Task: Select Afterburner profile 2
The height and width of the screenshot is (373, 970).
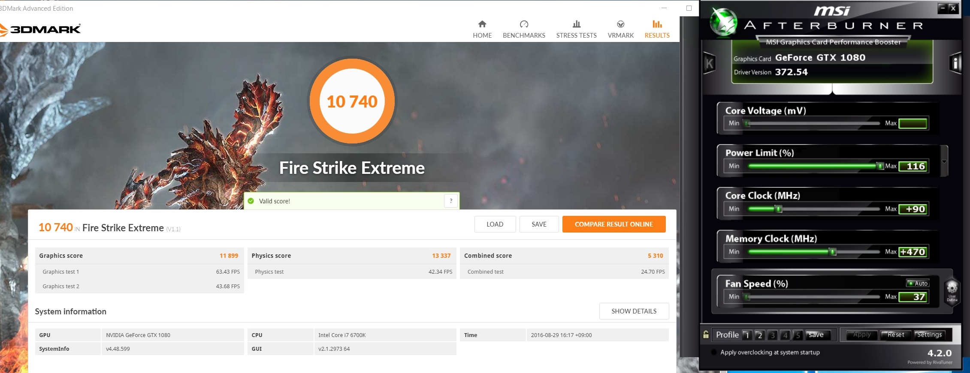Action: [x=759, y=335]
